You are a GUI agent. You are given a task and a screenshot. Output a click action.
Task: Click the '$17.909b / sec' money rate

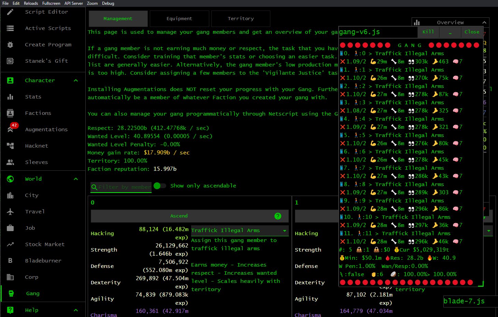click(167, 153)
